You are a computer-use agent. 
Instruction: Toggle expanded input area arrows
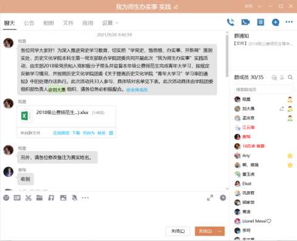[210, 198]
